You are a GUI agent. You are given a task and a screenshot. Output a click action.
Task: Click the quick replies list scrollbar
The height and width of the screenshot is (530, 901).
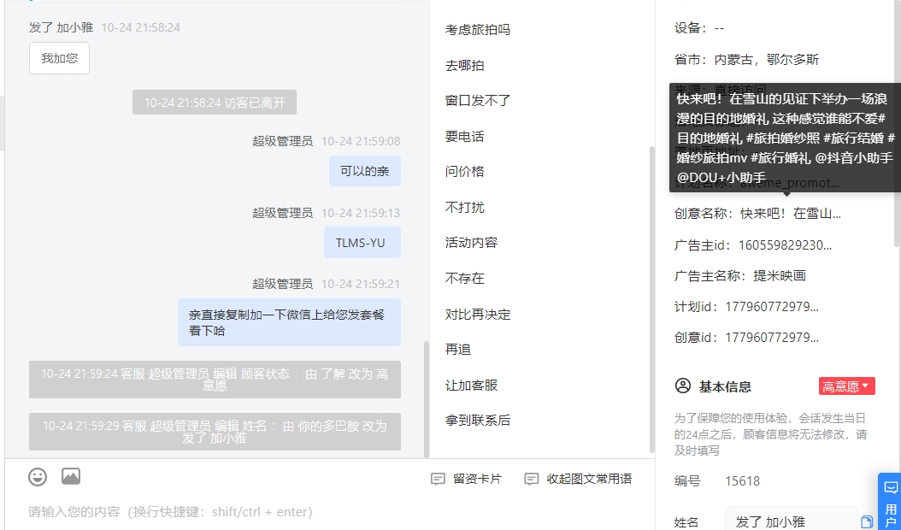[x=651, y=299]
